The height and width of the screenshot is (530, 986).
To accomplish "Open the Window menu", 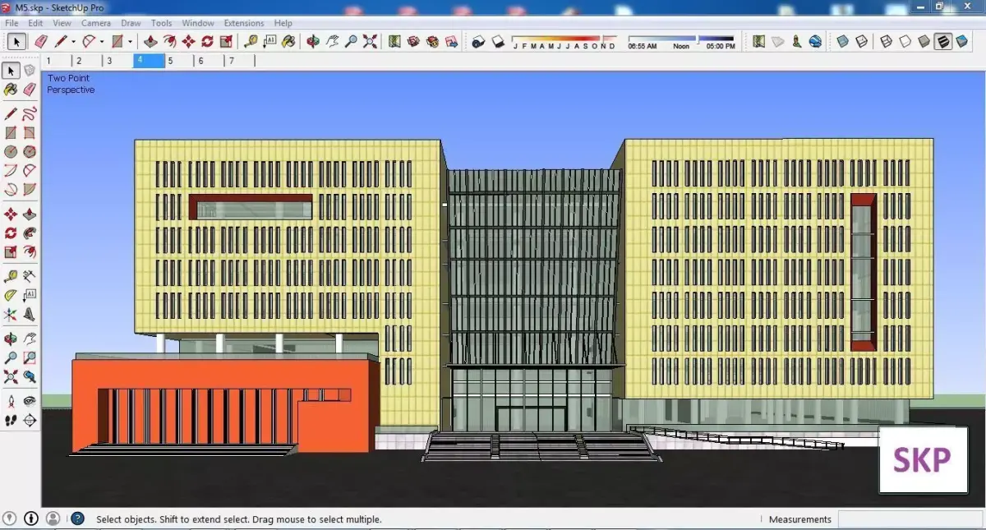I will click(x=198, y=23).
